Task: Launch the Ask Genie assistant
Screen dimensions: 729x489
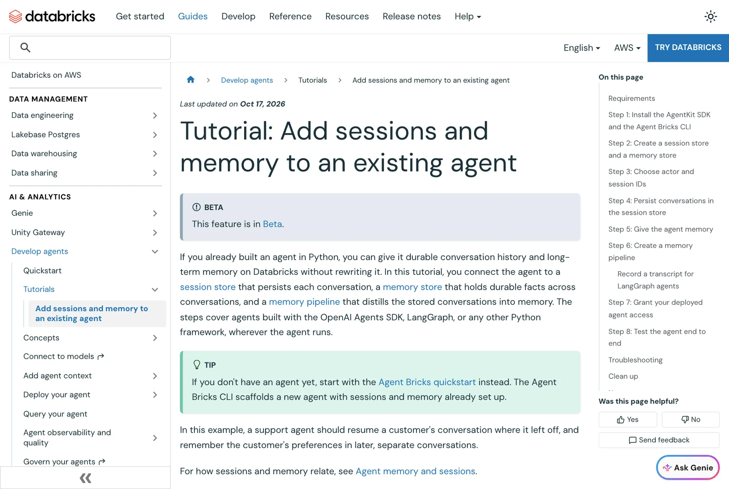Action: pyautogui.click(x=688, y=467)
